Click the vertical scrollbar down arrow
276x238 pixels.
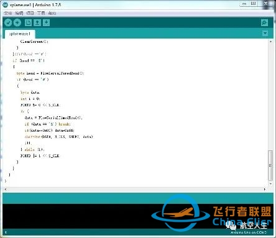pyautogui.click(x=270, y=184)
